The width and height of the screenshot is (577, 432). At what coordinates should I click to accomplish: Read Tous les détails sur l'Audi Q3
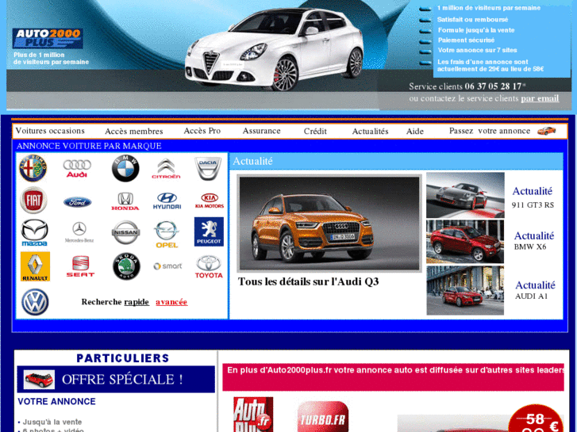309,281
